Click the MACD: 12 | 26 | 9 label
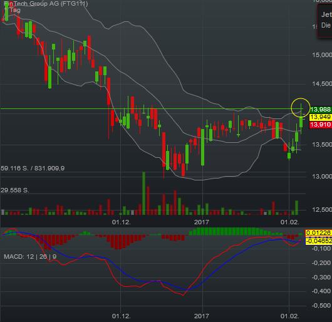Screen dimensions: 332x322 30,257
